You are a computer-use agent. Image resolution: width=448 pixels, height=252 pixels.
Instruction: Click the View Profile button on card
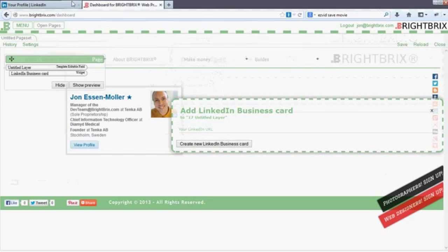(x=84, y=145)
